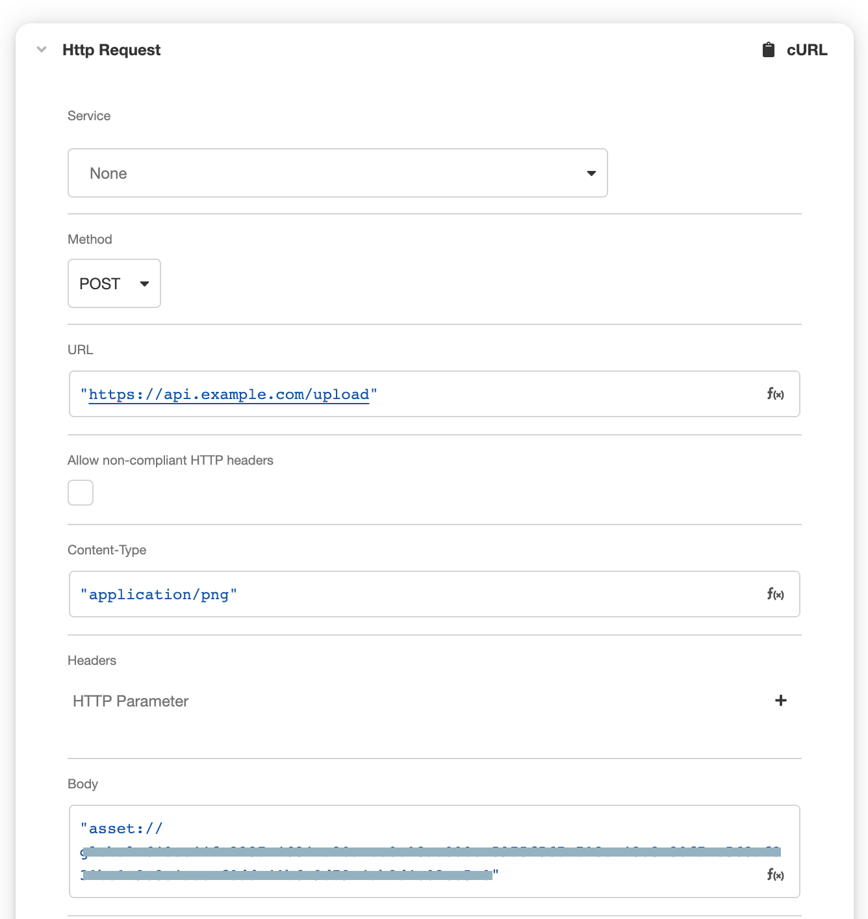Open the Service dropdown showing None
The height and width of the screenshot is (919, 868).
[x=337, y=173]
